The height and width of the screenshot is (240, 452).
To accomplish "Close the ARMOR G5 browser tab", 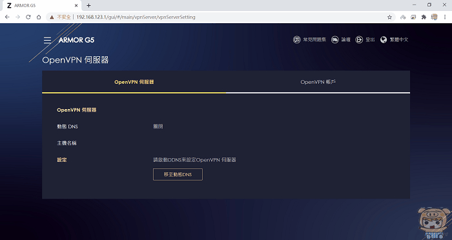I will [x=76, y=5].
